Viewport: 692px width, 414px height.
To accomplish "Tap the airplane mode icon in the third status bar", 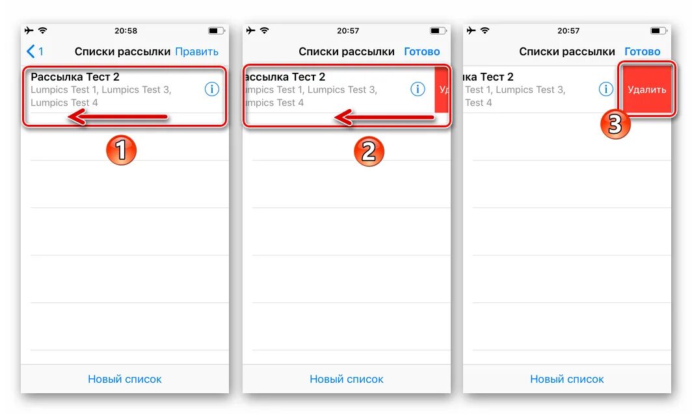I will pyautogui.click(x=472, y=31).
